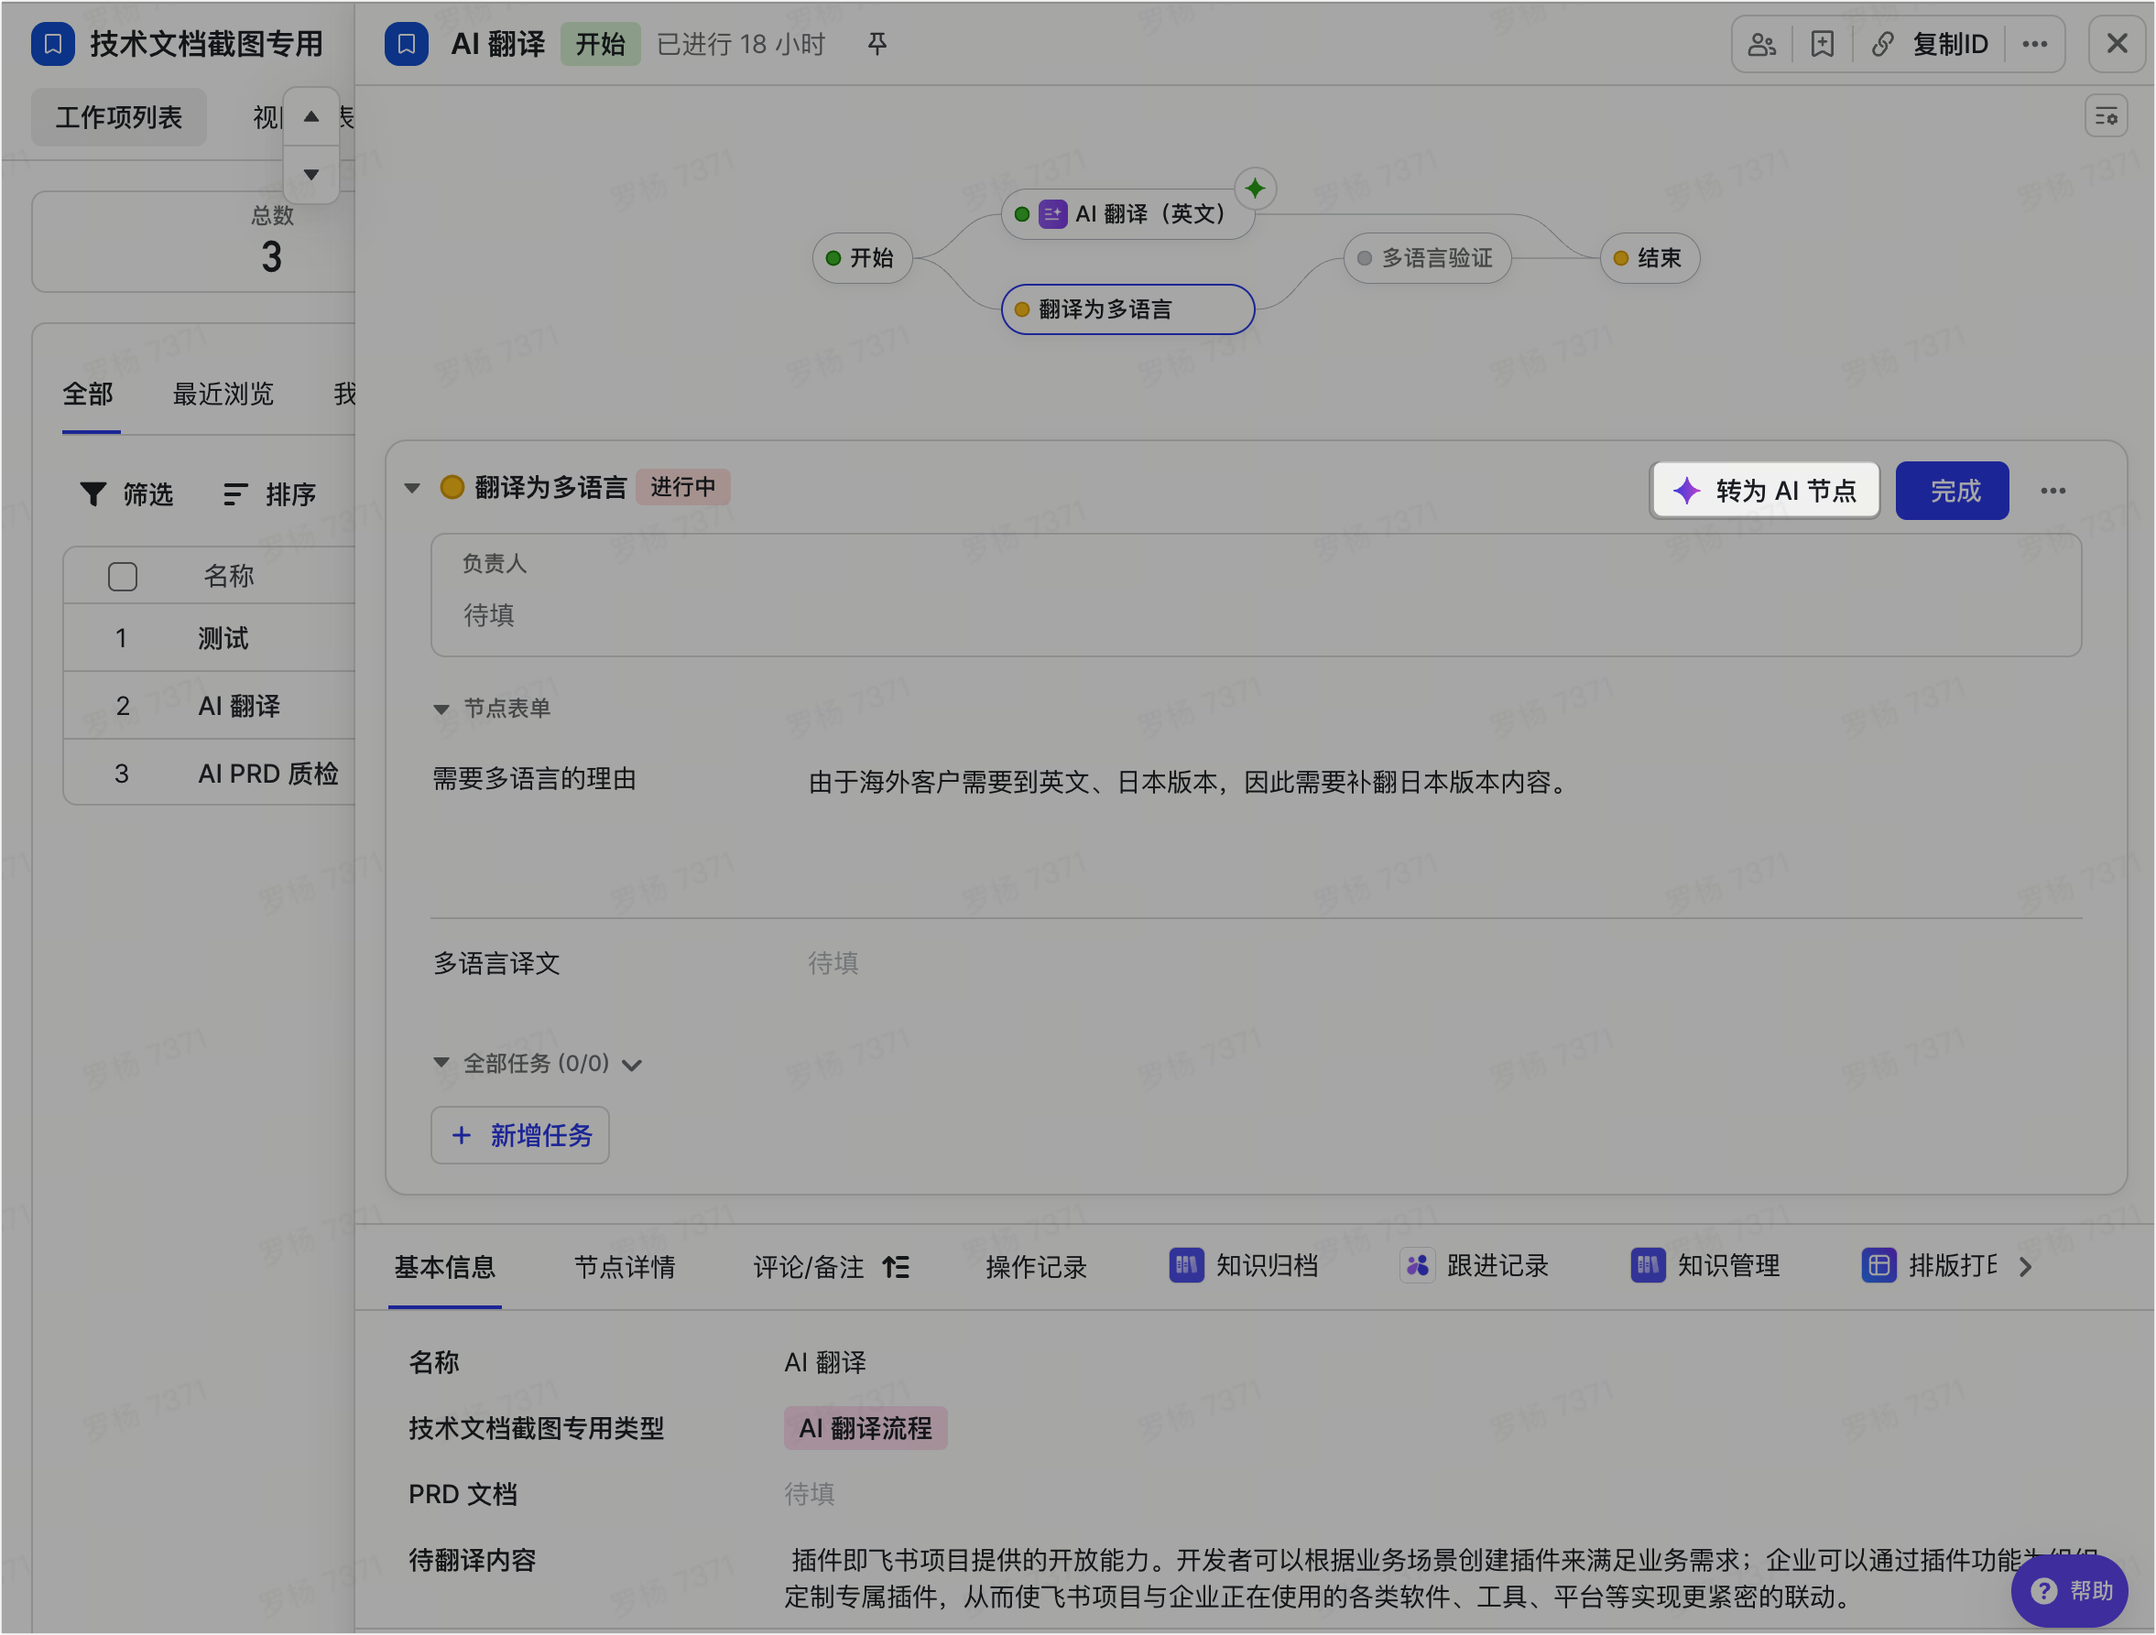
Task: Click the 需要多语言的理由 field text
Action: coord(1189,783)
